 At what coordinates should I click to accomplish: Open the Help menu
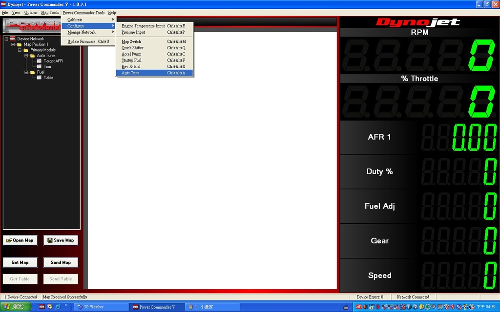click(112, 13)
